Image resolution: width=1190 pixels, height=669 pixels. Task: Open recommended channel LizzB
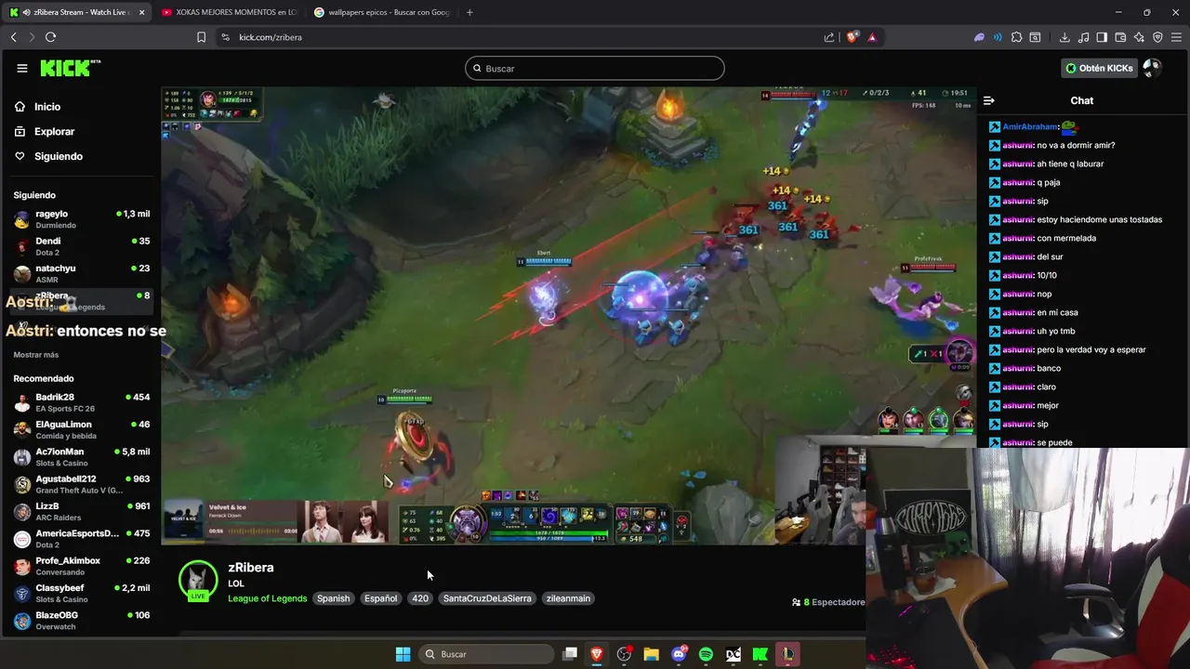click(x=82, y=511)
